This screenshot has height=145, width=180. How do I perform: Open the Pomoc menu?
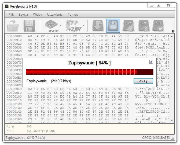click(x=72, y=15)
